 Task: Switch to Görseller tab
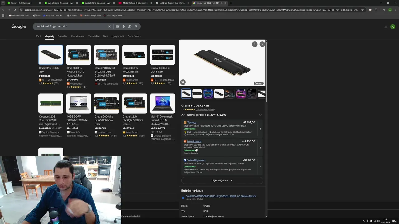[62, 36]
